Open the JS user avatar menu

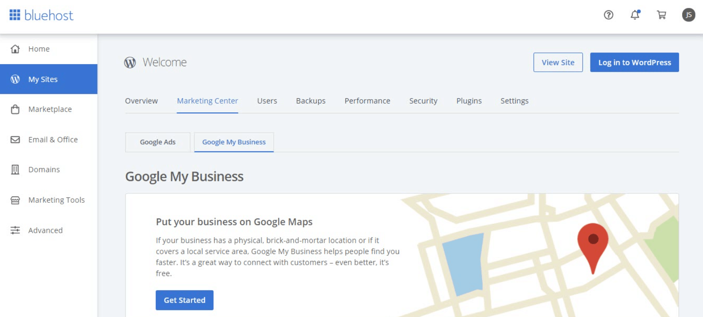(689, 15)
